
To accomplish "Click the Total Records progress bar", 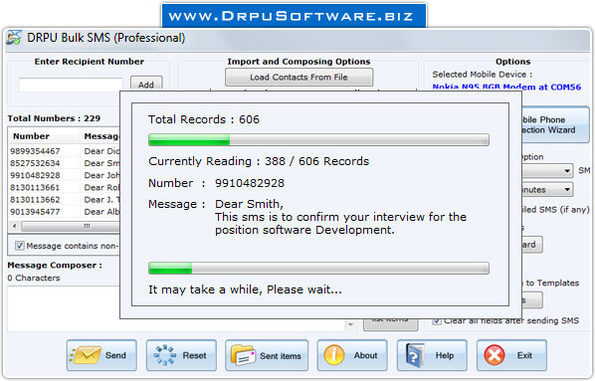I will [x=318, y=139].
